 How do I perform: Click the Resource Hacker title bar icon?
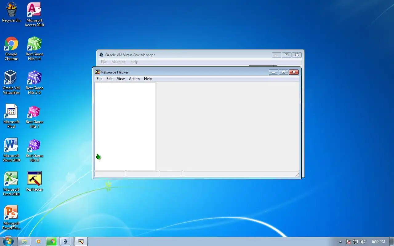tap(98, 72)
